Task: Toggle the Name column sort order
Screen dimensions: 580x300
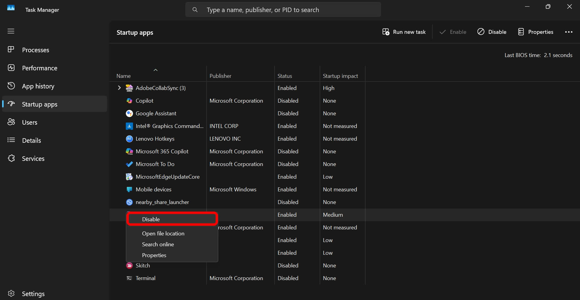Action: point(155,70)
